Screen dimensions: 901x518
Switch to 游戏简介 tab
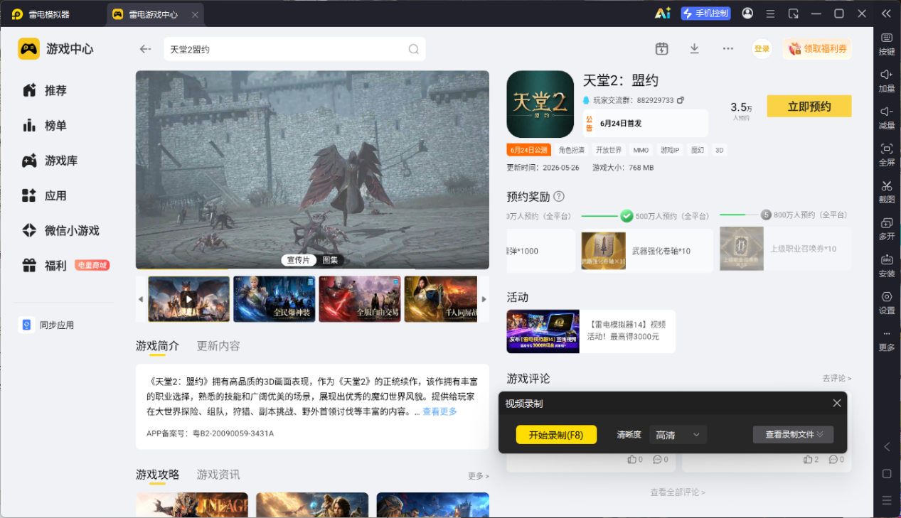point(158,346)
